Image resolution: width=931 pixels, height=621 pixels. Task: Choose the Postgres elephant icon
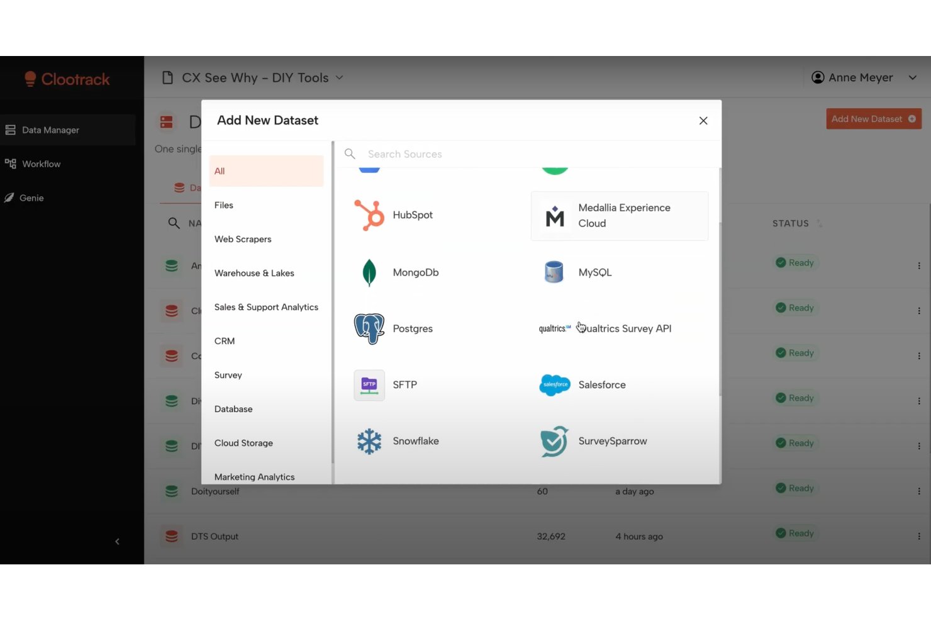[x=369, y=328]
